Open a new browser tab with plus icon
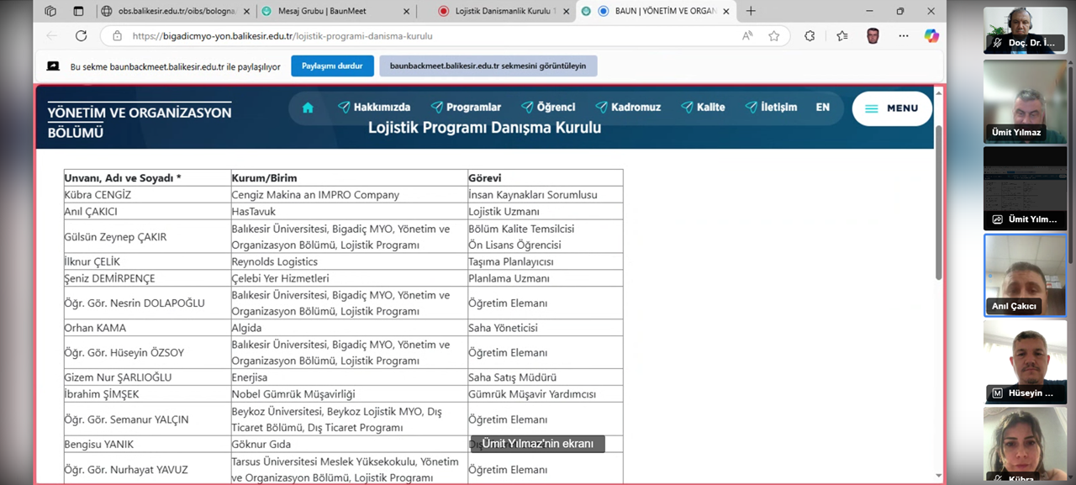Image resolution: width=1076 pixels, height=485 pixels. [x=751, y=11]
